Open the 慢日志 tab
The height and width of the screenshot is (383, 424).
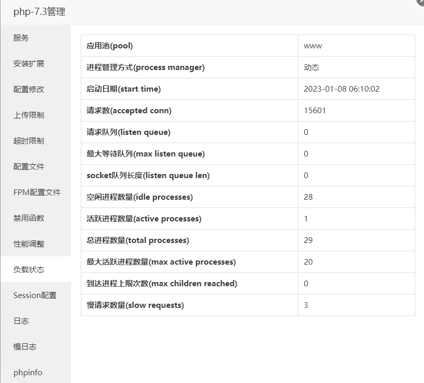[x=36, y=347]
